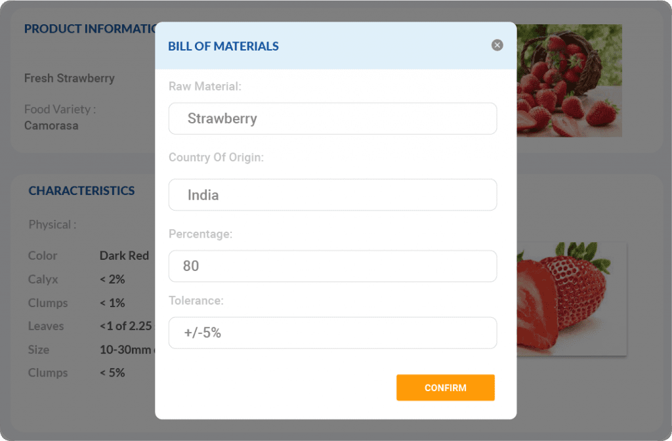672x441 pixels.
Task: Select the Camorasa variety text
Action: click(x=51, y=125)
